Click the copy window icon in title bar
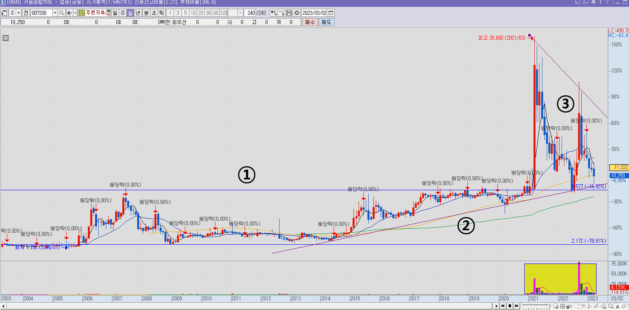 tap(586, 2)
